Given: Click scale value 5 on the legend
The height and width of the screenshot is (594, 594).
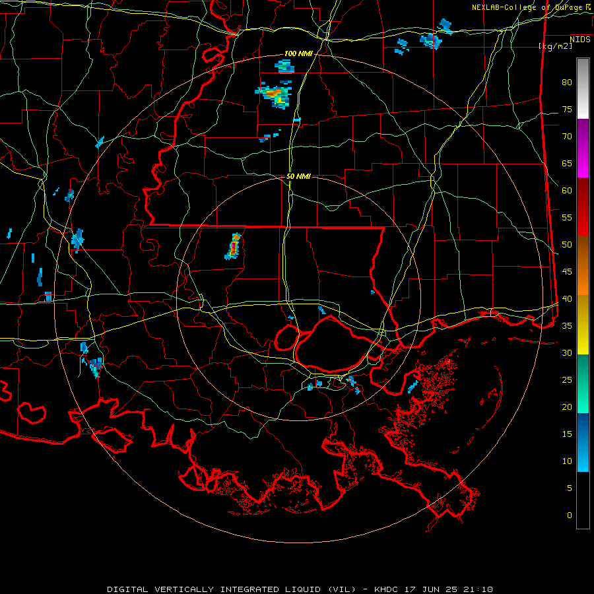Looking at the screenshot, I should (570, 488).
